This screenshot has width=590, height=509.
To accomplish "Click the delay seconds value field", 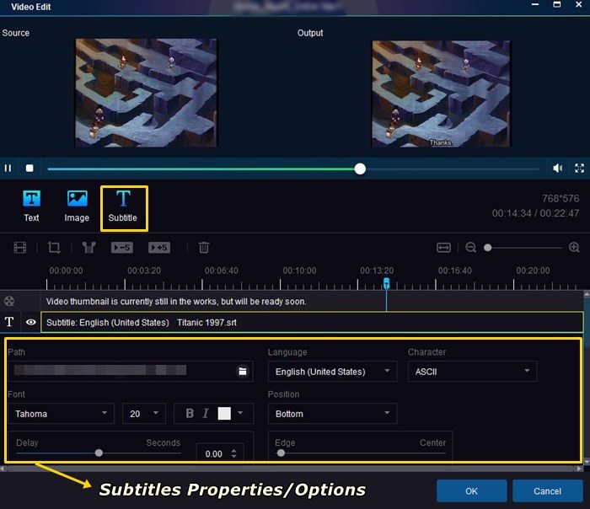I will [214, 454].
